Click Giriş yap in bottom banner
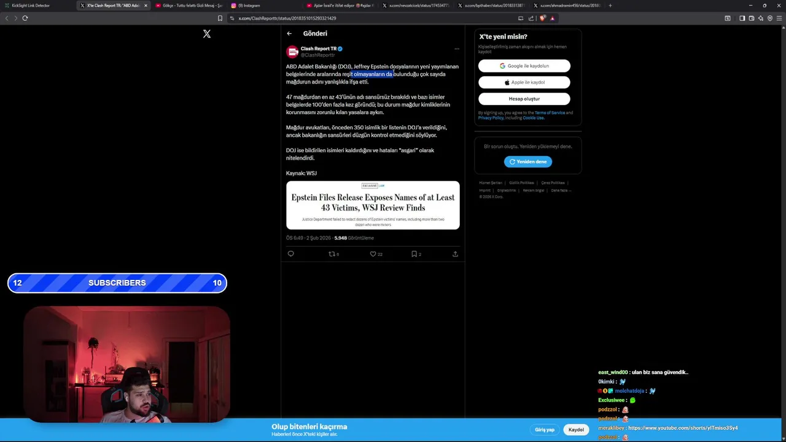786x442 pixels. click(x=545, y=430)
